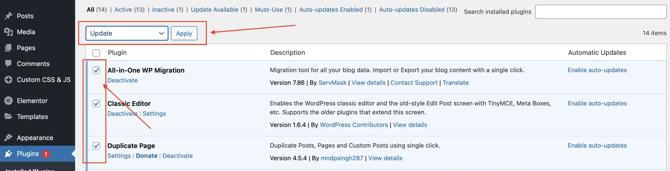670x171 pixels.
Task: Enable auto-updates for Classic Editor
Action: (x=597, y=103)
